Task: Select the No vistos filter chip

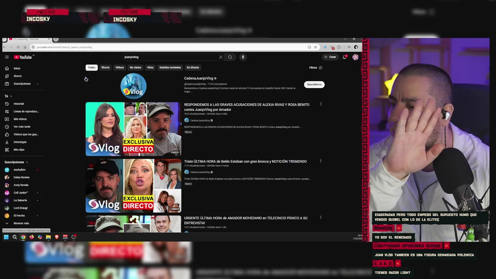Action: click(135, 67)
